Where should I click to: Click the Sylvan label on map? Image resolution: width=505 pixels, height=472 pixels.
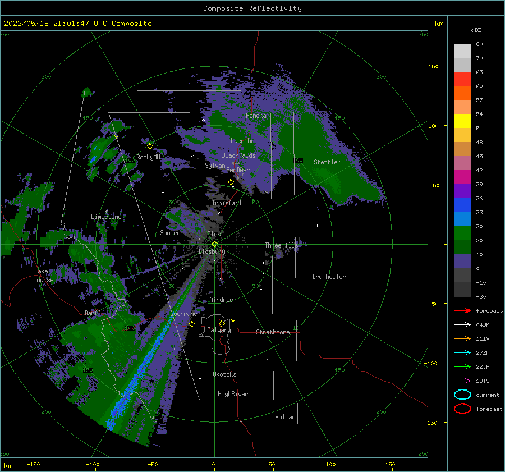(215, 166)
